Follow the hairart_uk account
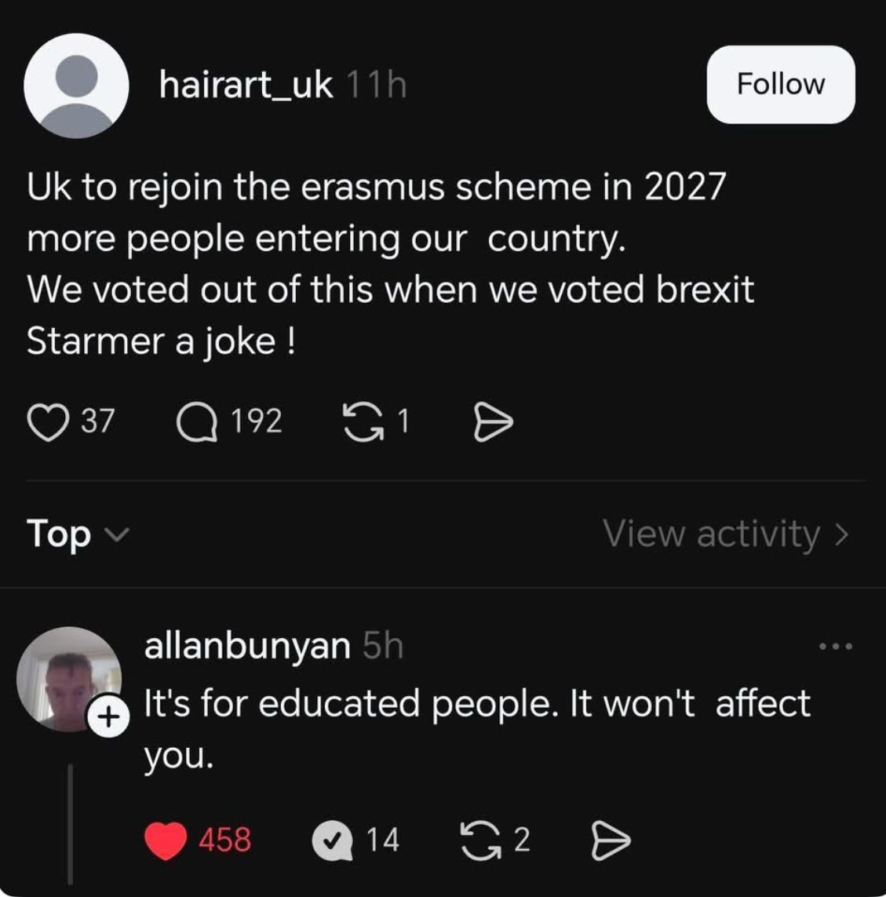 tap(780, 84)
